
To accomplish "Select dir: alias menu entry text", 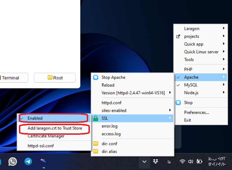I will (109, 152).
